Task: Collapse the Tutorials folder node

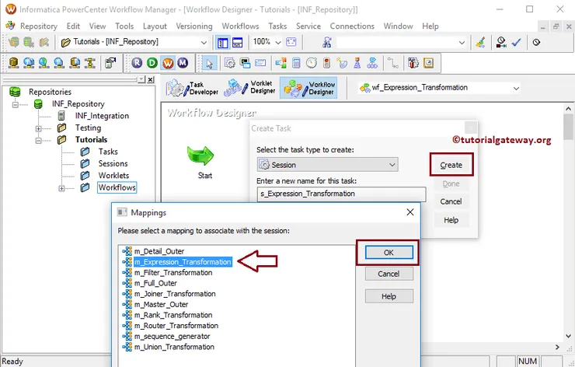Action: coord(39,141)
